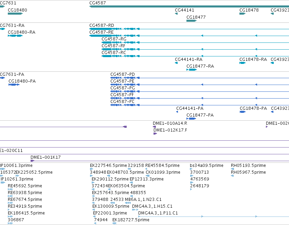This screenshot has height=225, width=289.
Task: Select the CG4587-RF transcript label
Action: click(113, 46)
